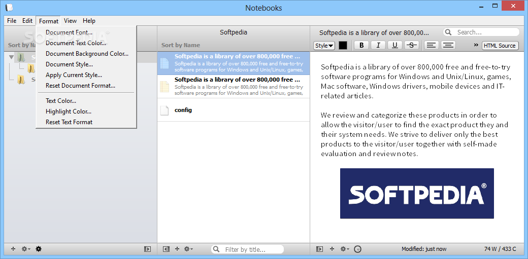Click the Modified: just now status text
The image size is (528, 259).
[x=424, y=249]
